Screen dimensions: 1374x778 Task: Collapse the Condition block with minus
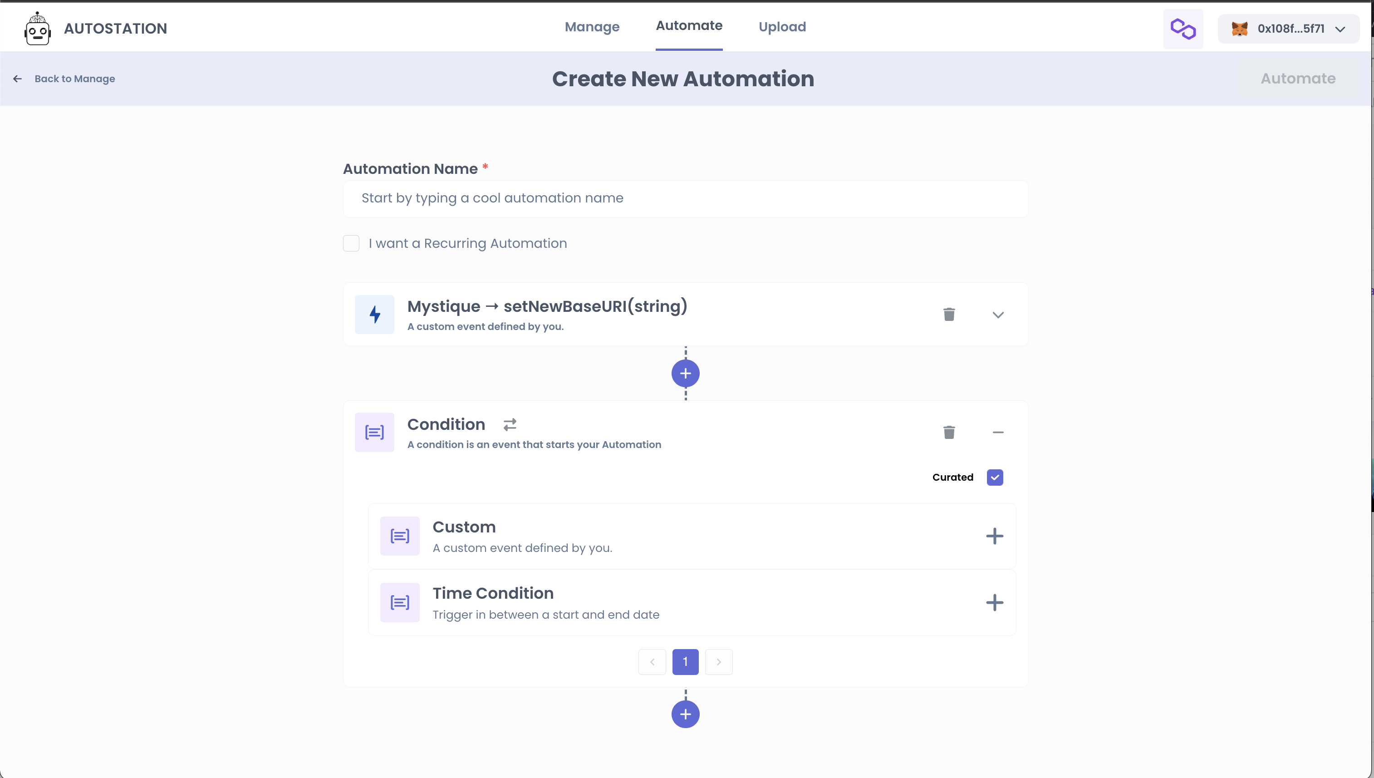coord(998,432)
